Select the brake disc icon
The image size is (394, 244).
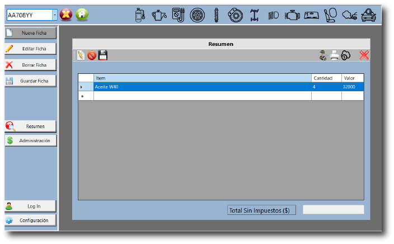236,15
